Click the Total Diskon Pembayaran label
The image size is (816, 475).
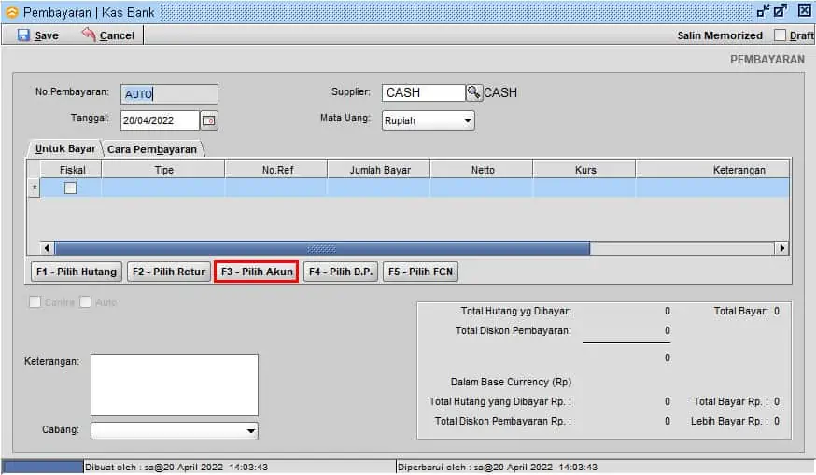click(513, 331)
